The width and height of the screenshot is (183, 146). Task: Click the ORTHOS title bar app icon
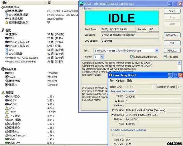[81, 4]
